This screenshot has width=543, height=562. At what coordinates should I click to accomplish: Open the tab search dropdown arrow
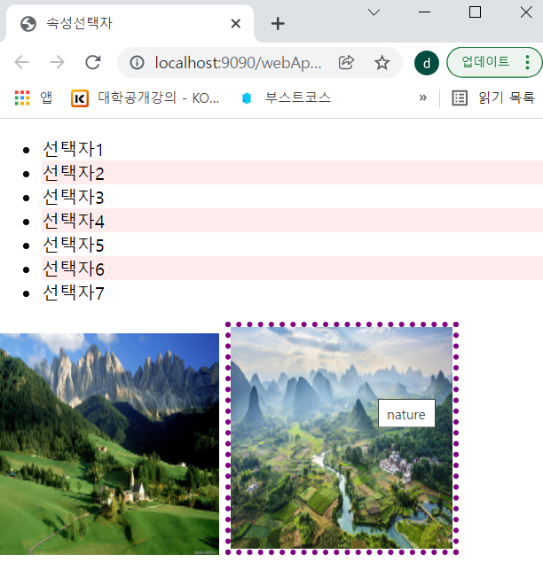point(374,12)
